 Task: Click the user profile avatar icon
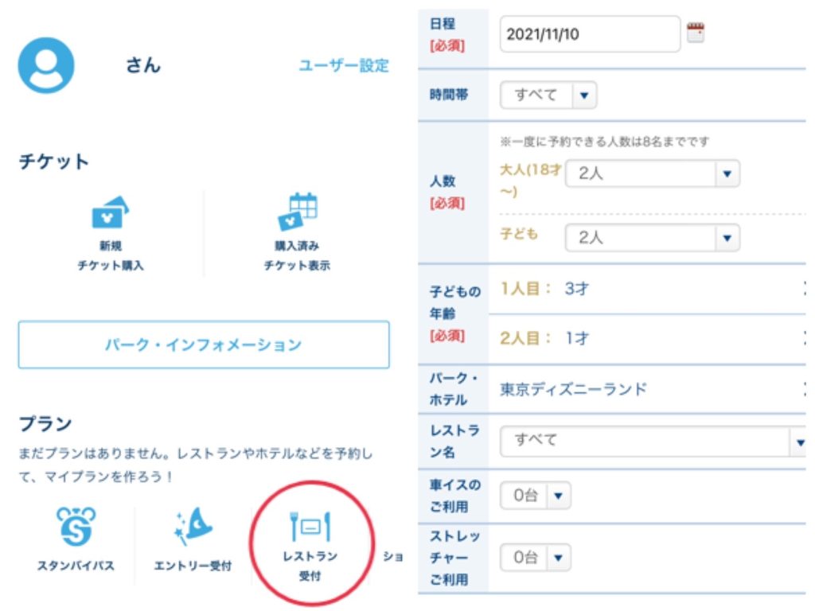(46, 65)
